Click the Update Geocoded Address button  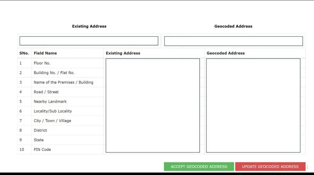point(270,166)
